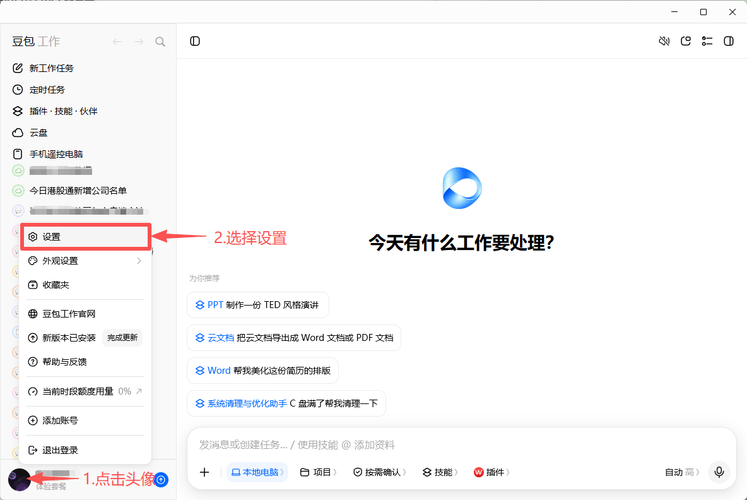Click the blue upgrade arrow icon
This screenshot has width=747, height=500.
click(162, 480)
